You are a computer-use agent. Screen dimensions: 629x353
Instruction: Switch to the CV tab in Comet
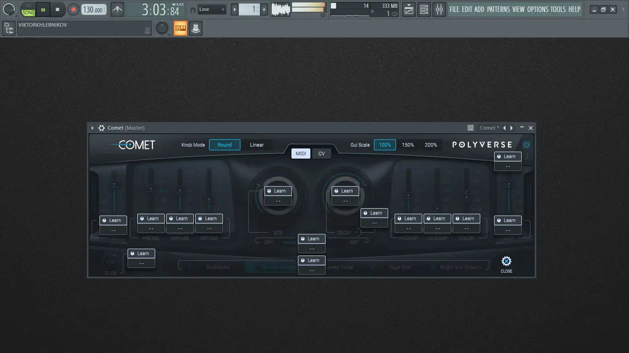[321, 154]
